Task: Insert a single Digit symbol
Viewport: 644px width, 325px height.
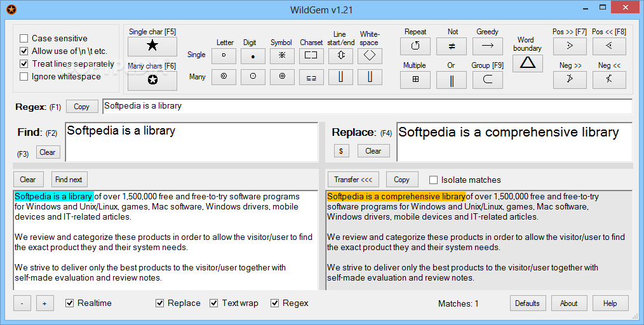Action: click(253, 56)
